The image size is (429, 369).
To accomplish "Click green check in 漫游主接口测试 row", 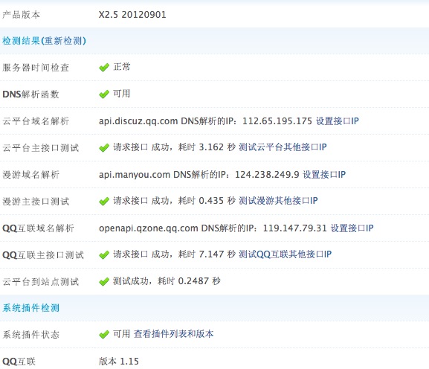I will pos(104,202).
